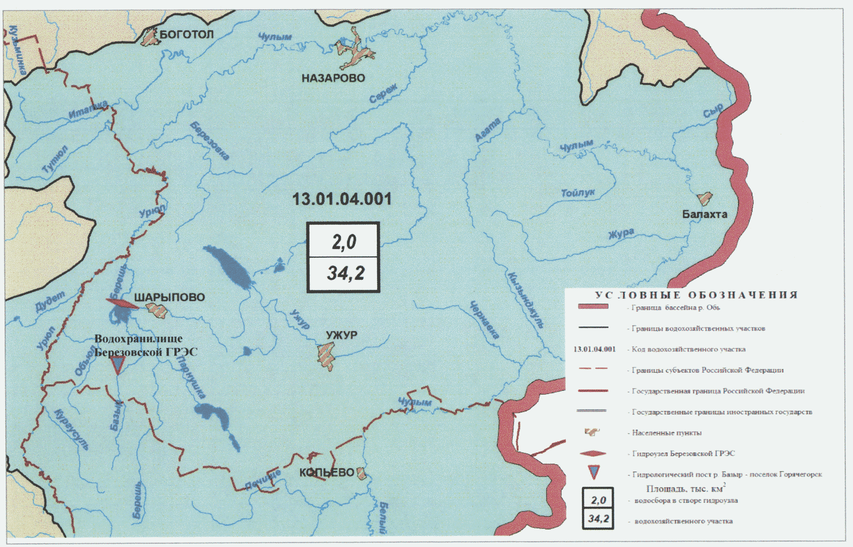Viewport: 853px width, 547px height.
Task: Click the УЖУР city label
Action: coord(341,335)
